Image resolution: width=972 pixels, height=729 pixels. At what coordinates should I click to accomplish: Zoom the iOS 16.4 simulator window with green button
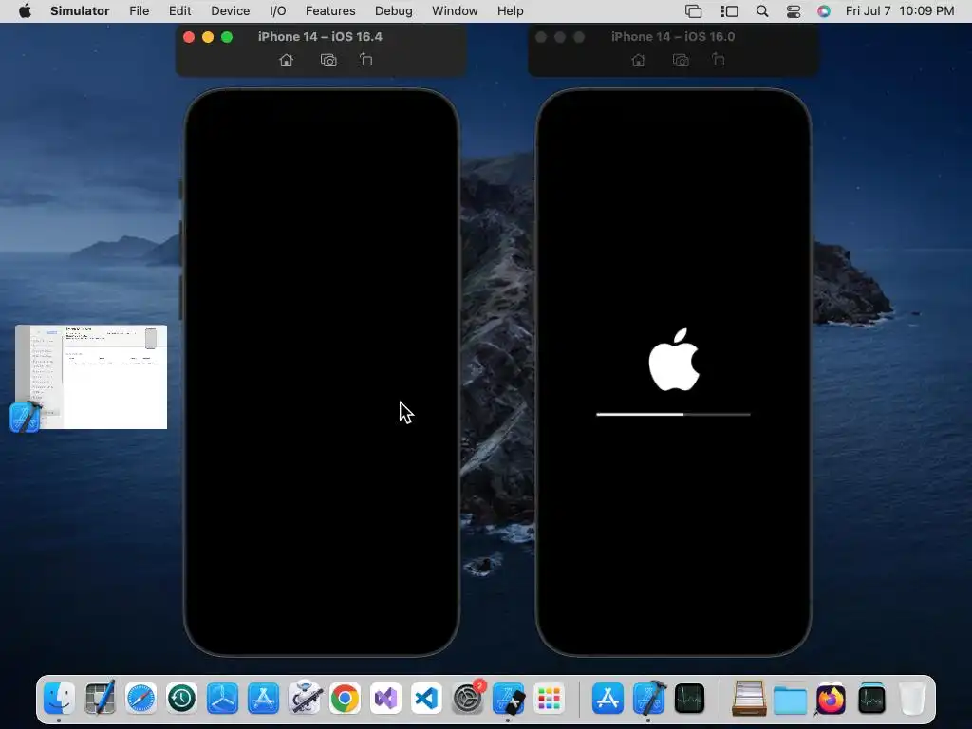[x=227, y=37]
